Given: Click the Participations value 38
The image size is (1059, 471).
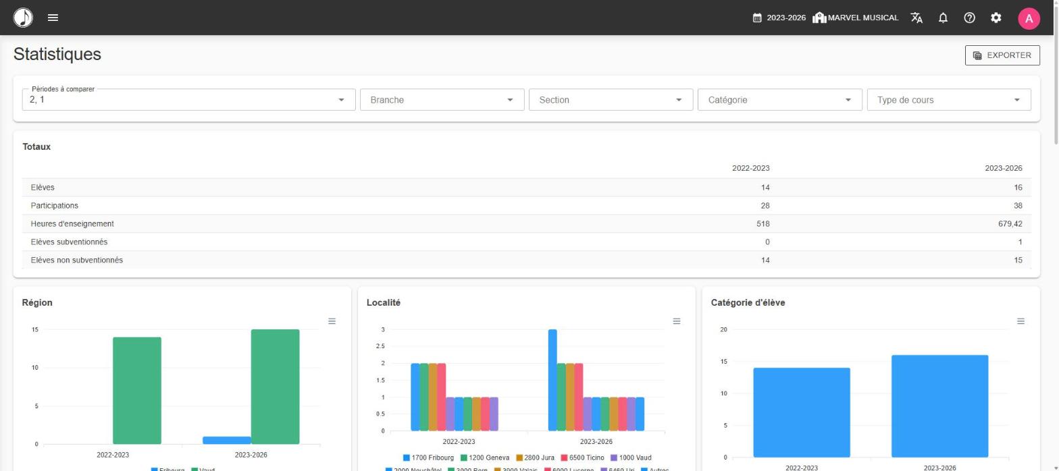Looking at the screenshot, I should pyautogui.click(x=1017, y=206).
